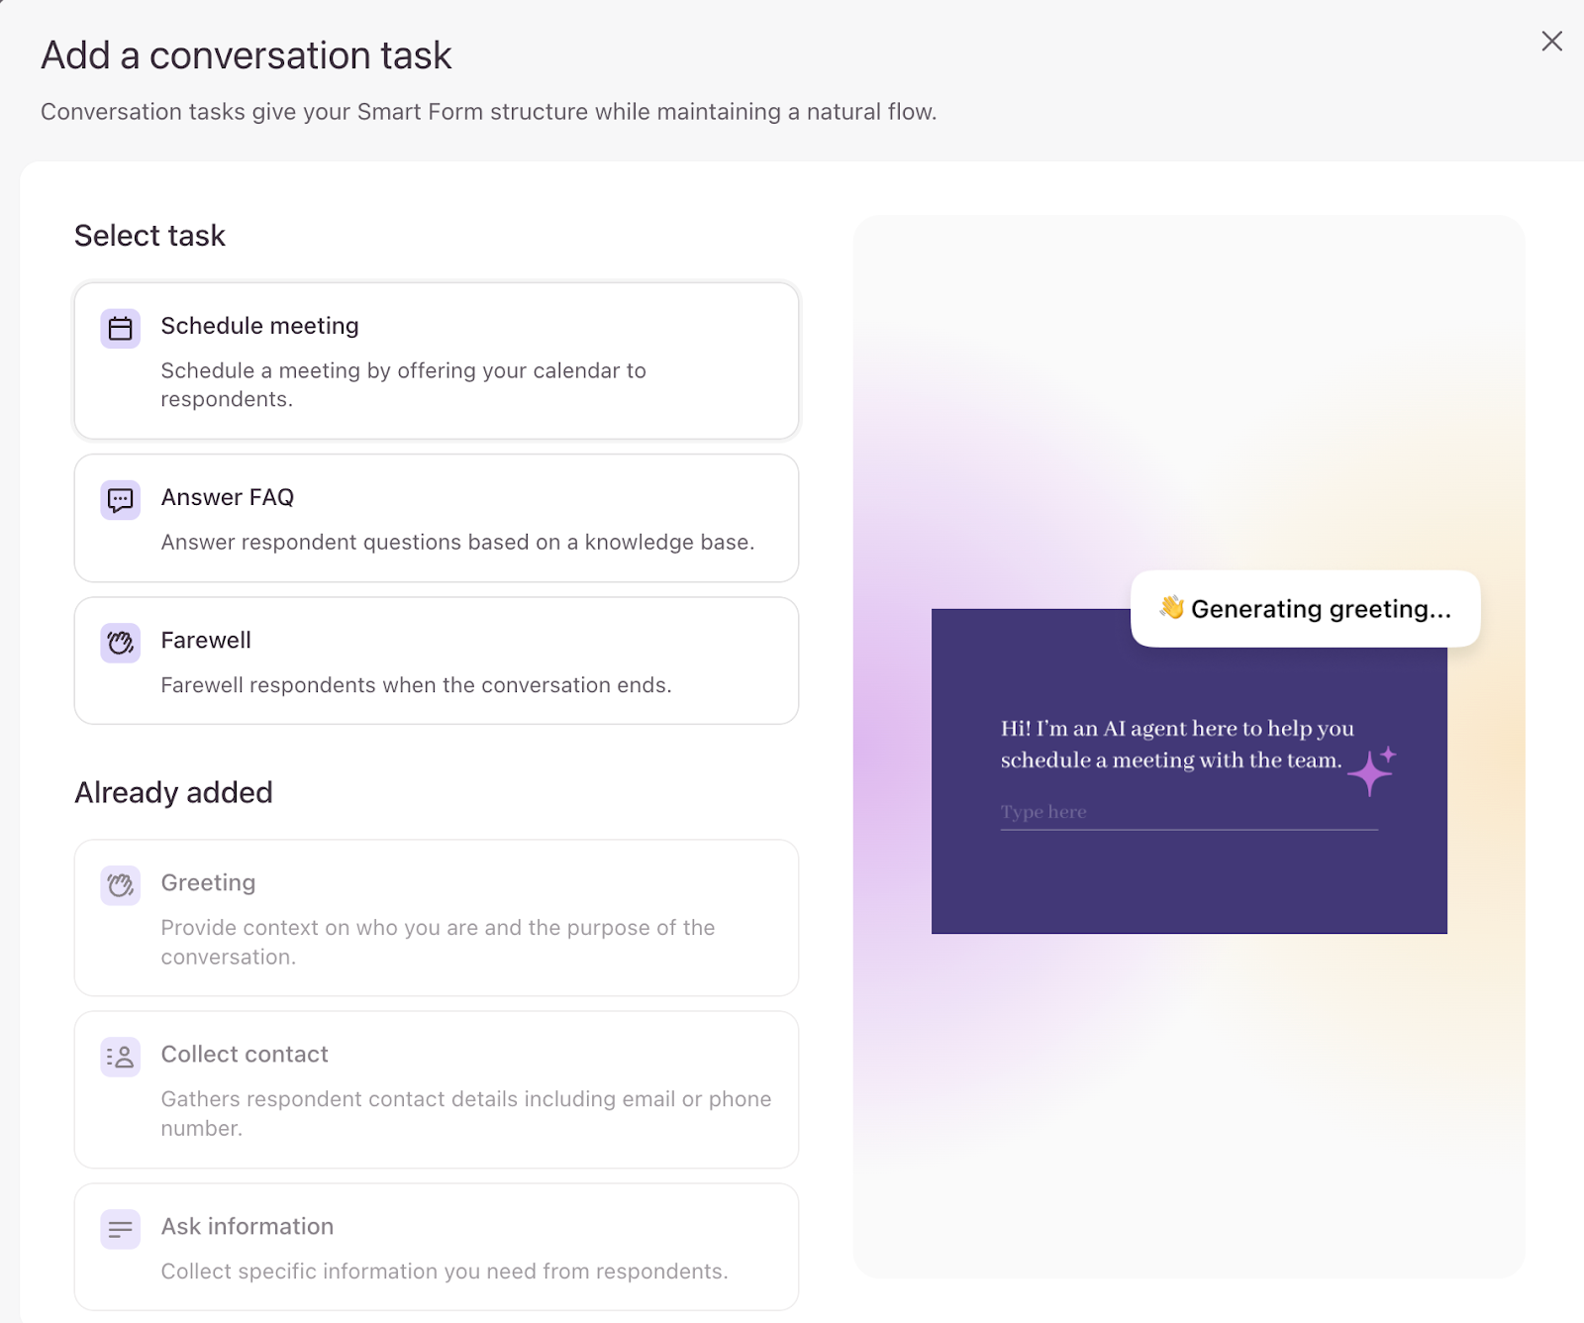The image size is (1584, 1323).
Task: Click the calendar icon for Schedule meeting
Action: 120,328
